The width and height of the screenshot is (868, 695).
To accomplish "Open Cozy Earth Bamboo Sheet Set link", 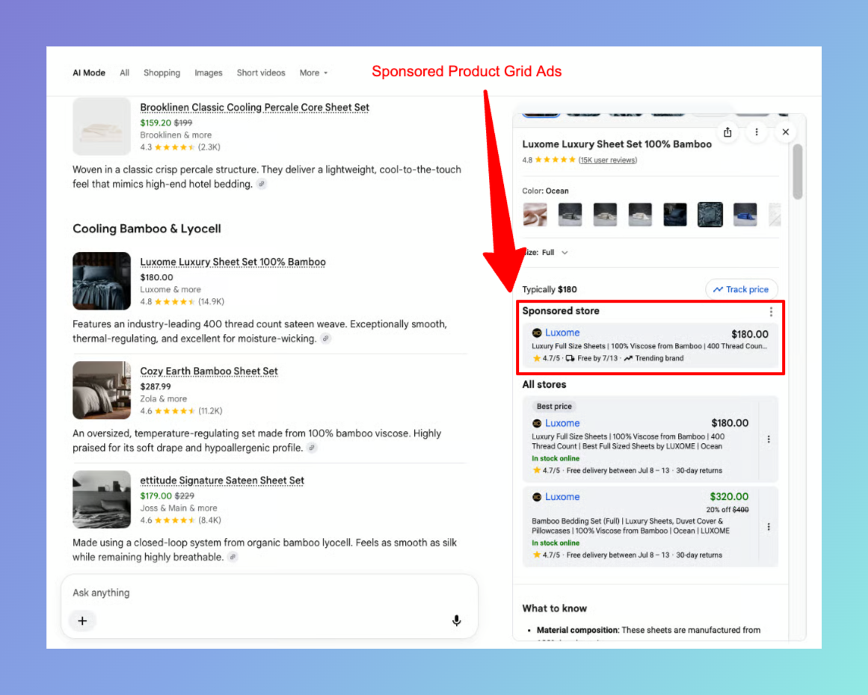I will pos(209,371).
